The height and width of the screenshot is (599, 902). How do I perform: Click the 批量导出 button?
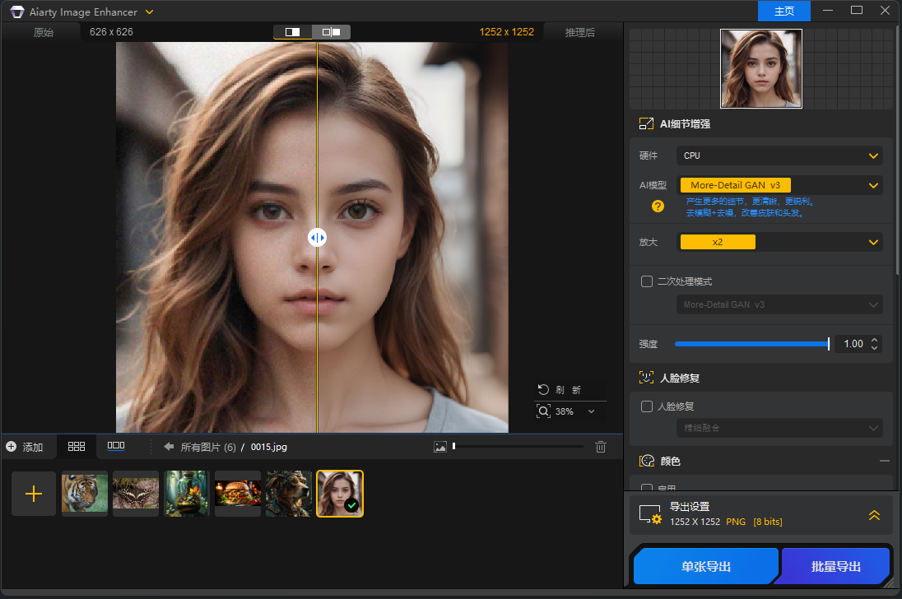(x=835, y=567)
